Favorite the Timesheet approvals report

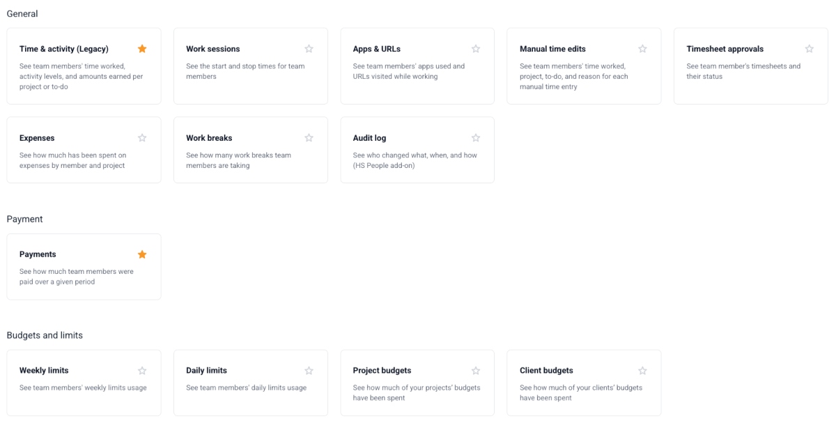(809, 49)
